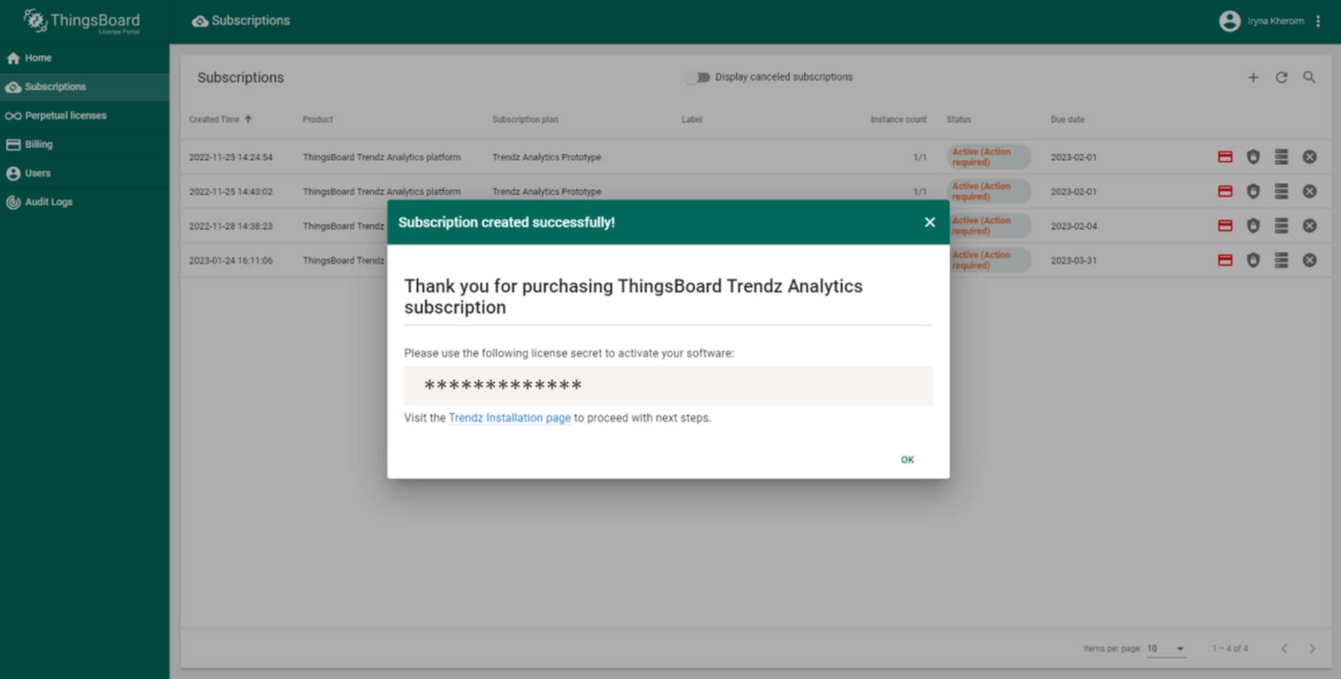Refresh the subscriptions list
Screen dimensions: 1341x679
point(1281,78)
